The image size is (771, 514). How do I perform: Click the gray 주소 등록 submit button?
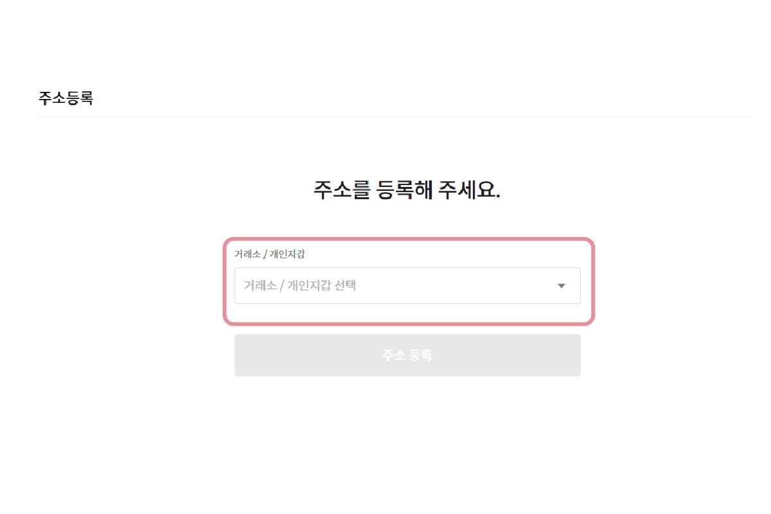click(x=407, y=355)
